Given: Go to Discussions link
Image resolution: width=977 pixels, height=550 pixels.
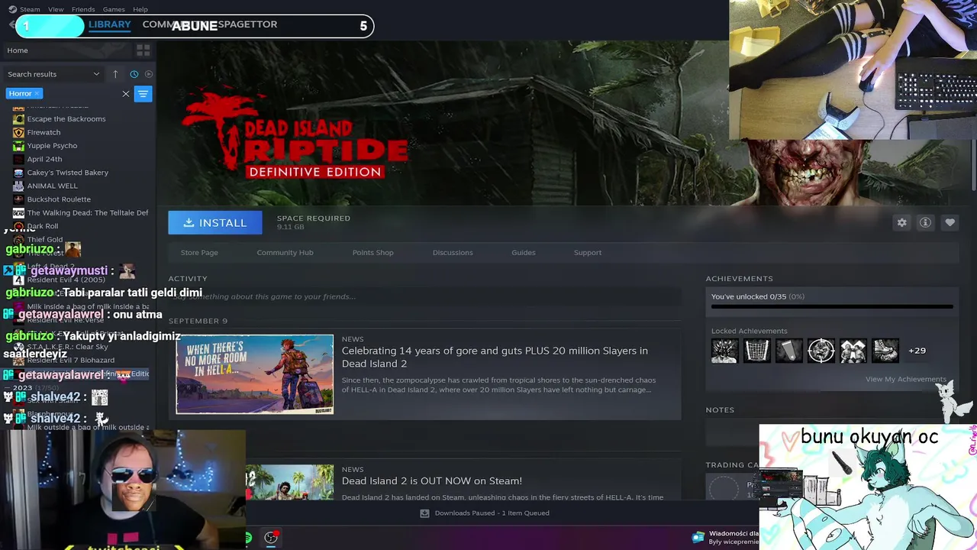Looking at the screenshot, I should [453, 252].
